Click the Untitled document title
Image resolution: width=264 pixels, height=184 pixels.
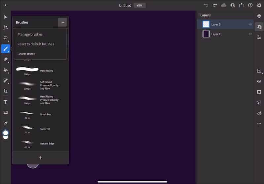click(x=125, y=5)
